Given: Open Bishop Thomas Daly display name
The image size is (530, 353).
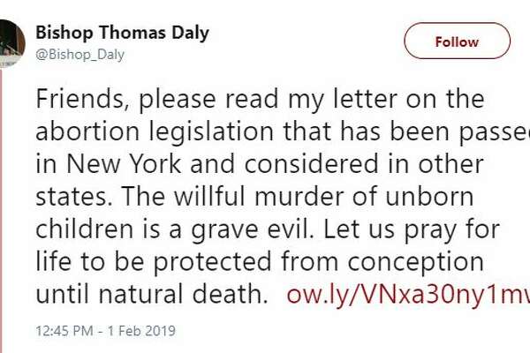Looking at the screenshot, I should 123,34.
